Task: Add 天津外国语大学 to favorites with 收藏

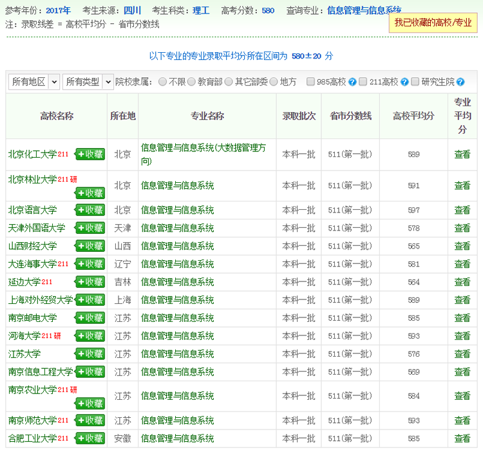Action: [90, 228]
